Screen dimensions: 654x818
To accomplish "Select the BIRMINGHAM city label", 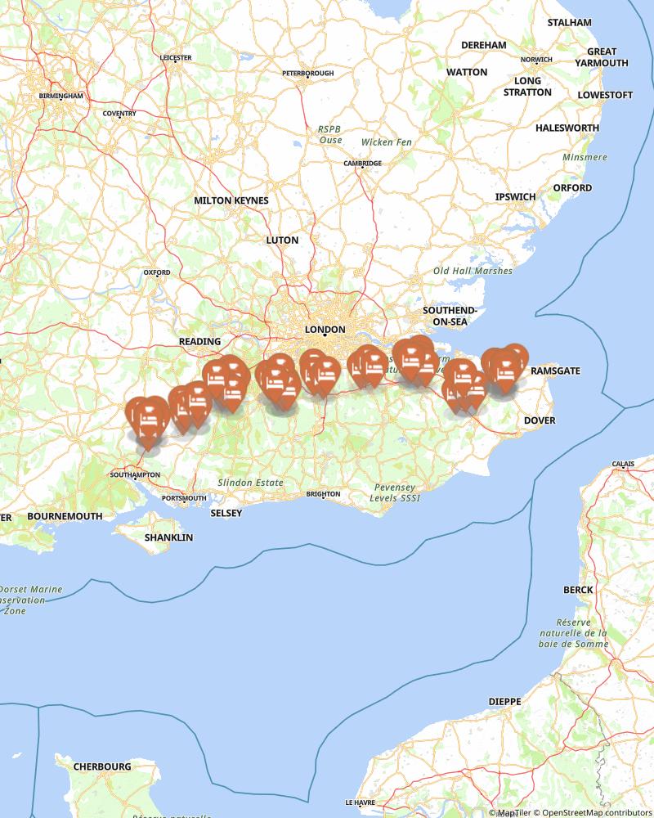I will click(x=61, y=96).
